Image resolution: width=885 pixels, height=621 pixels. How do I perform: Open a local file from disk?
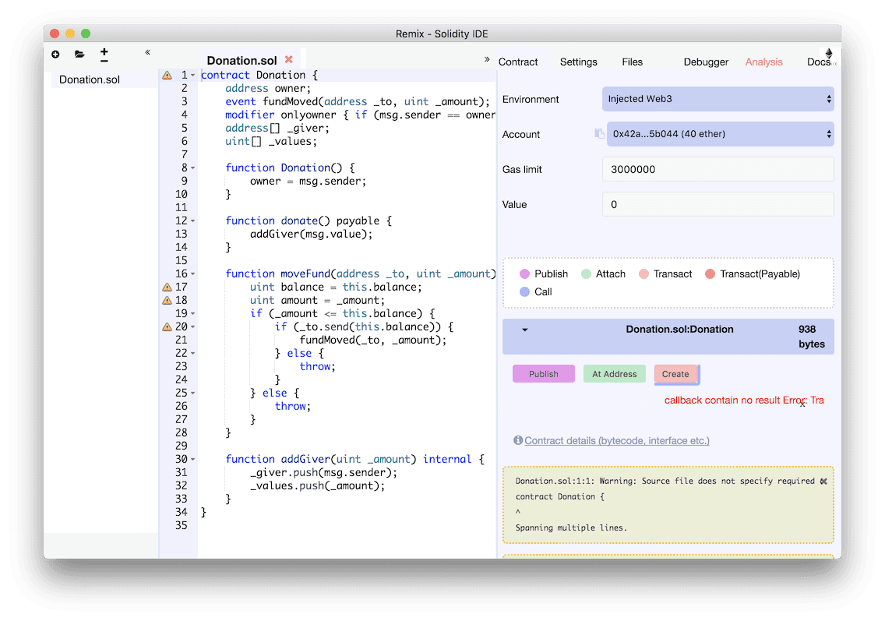(x=79, y=55)
